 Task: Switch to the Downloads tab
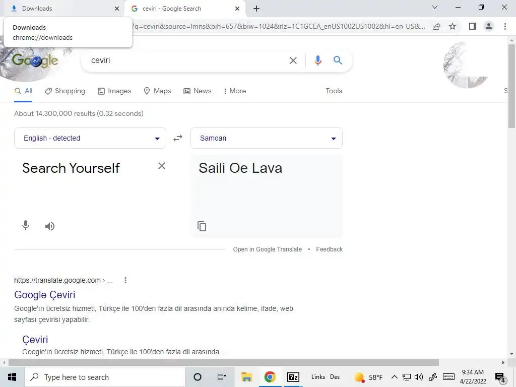62,9
